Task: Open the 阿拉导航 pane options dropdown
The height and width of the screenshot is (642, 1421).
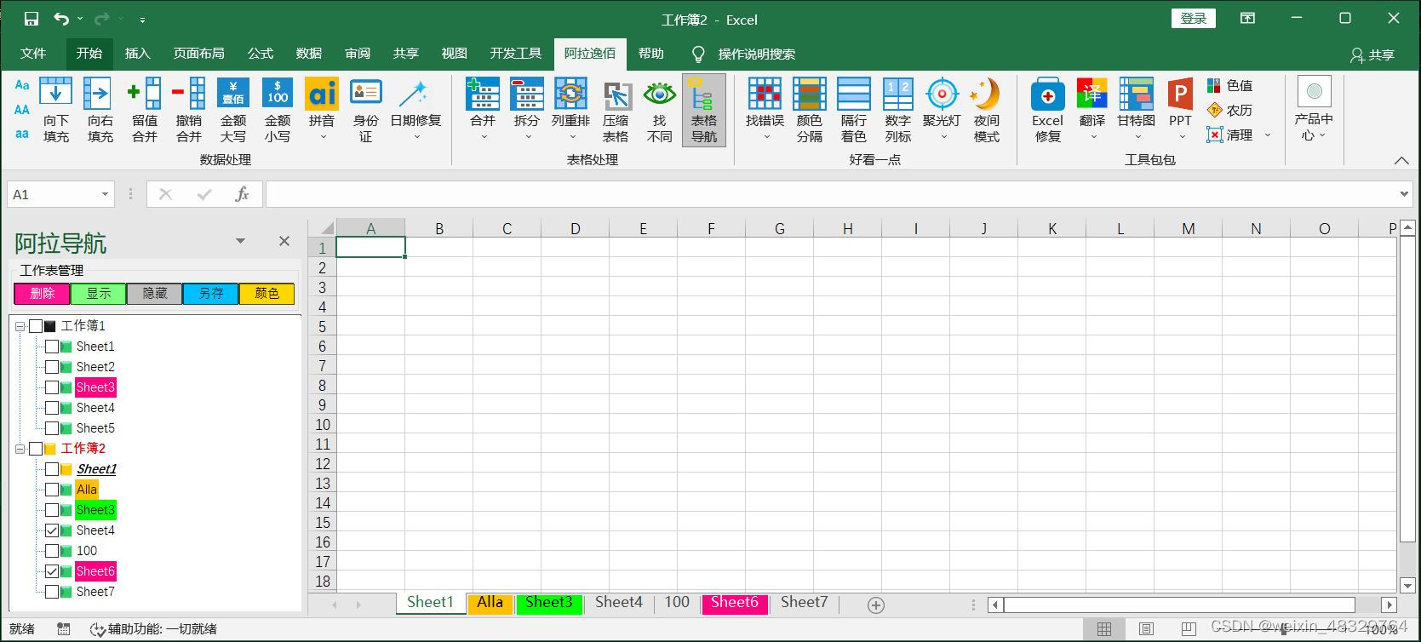Action: tap(240, 241)
